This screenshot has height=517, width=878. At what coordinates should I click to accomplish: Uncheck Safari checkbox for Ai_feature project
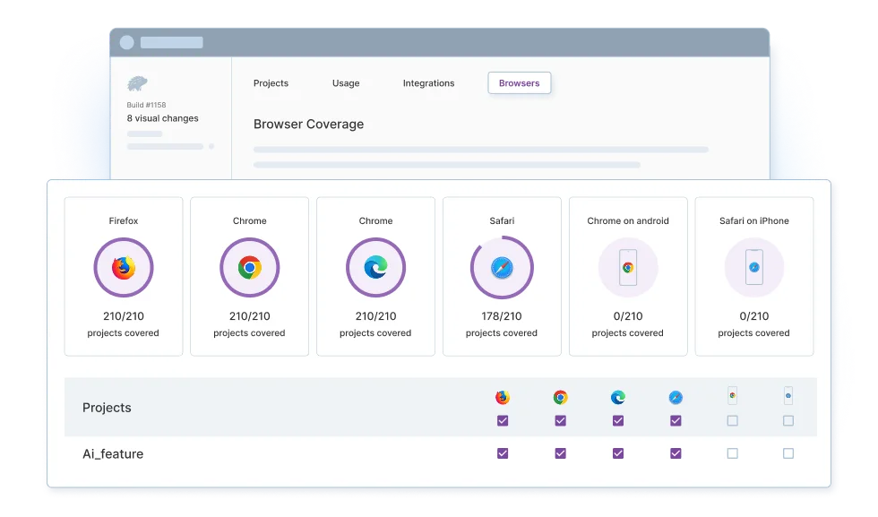pos(676,453)
